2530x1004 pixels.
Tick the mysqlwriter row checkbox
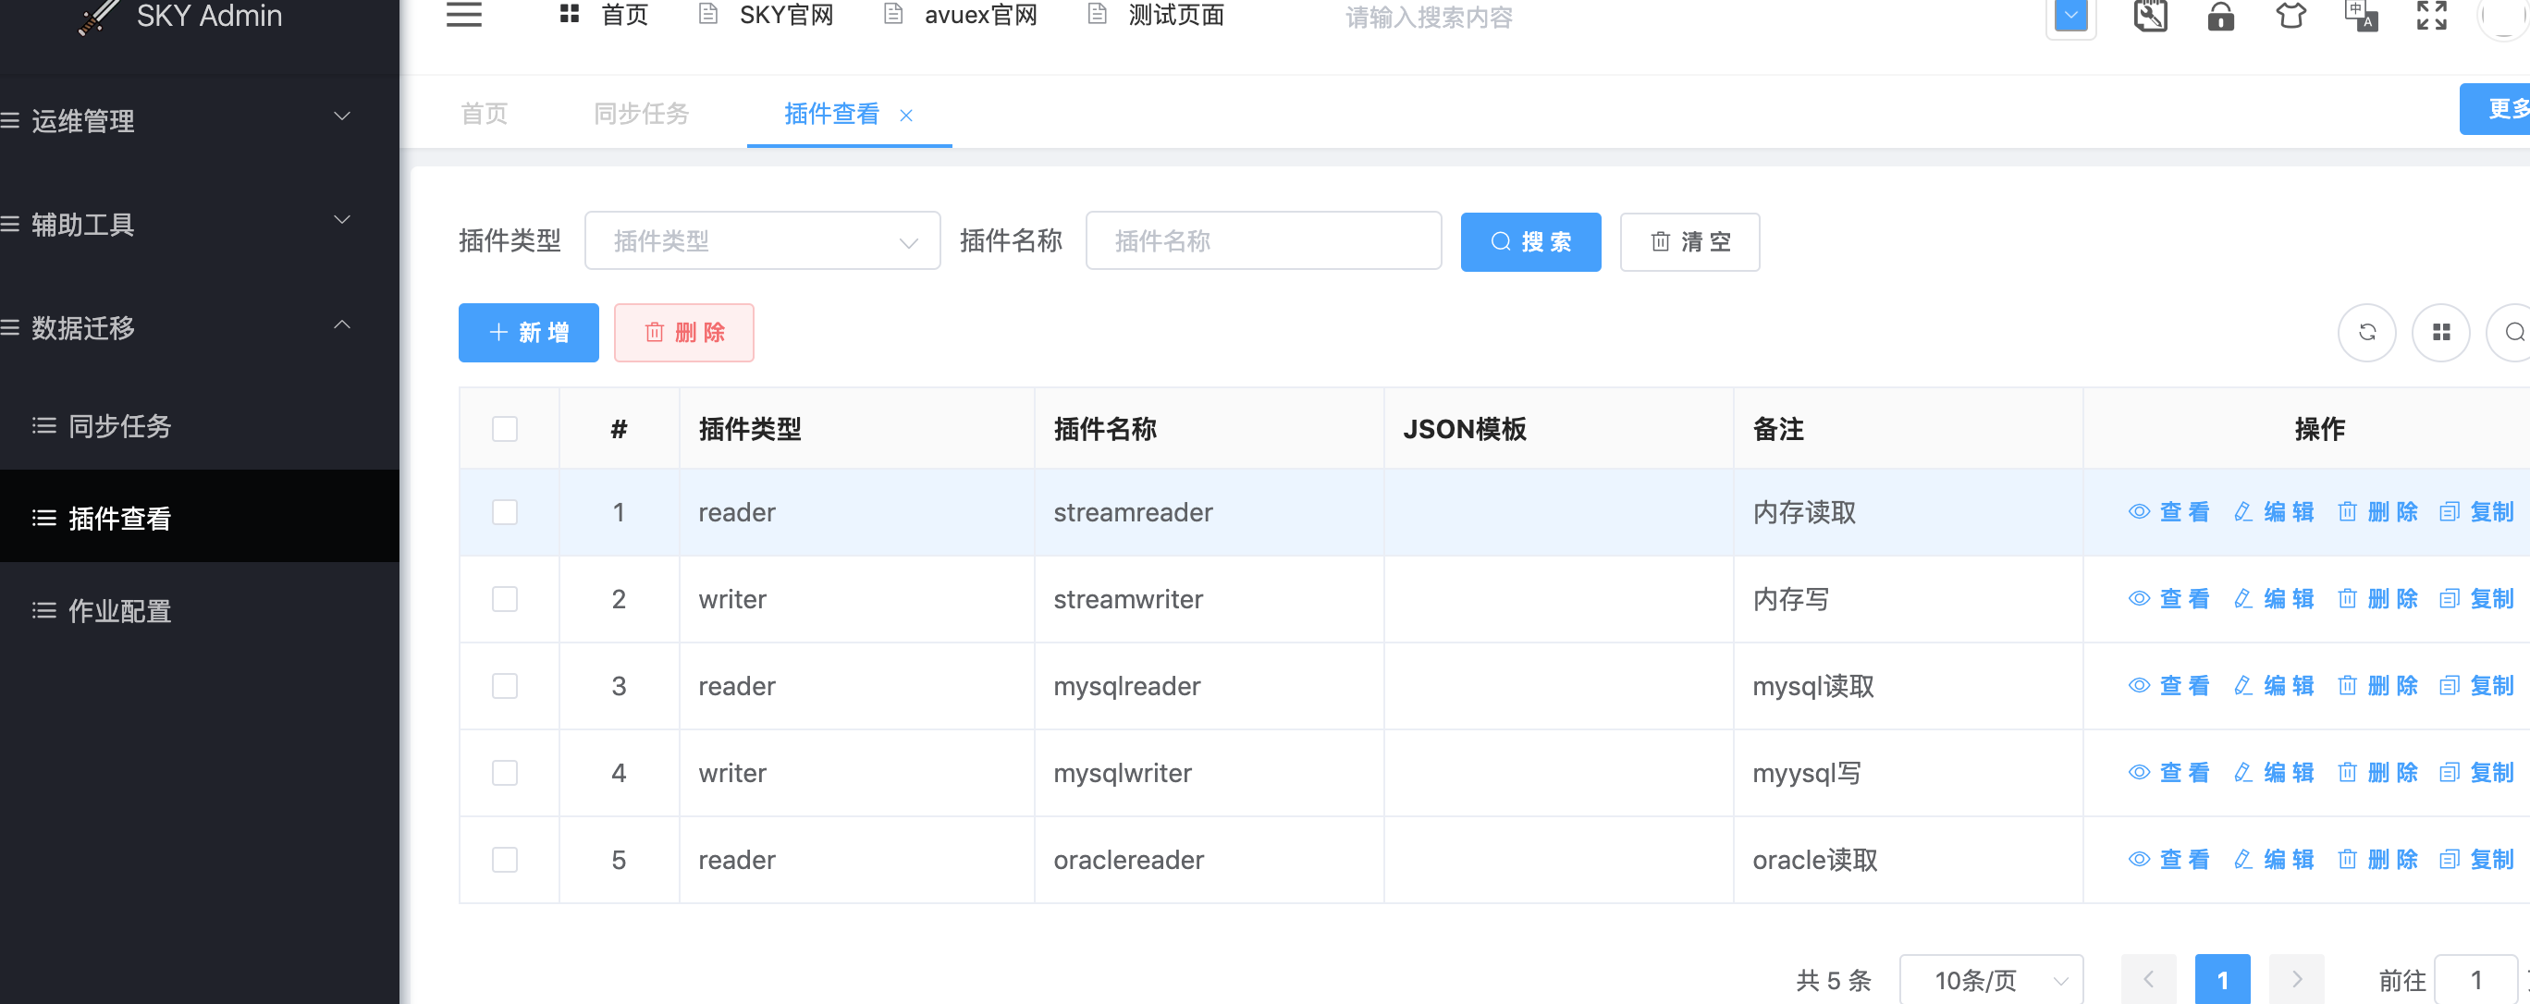(x=505, y=773)
